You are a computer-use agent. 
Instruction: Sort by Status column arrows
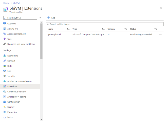pos(156,29)
